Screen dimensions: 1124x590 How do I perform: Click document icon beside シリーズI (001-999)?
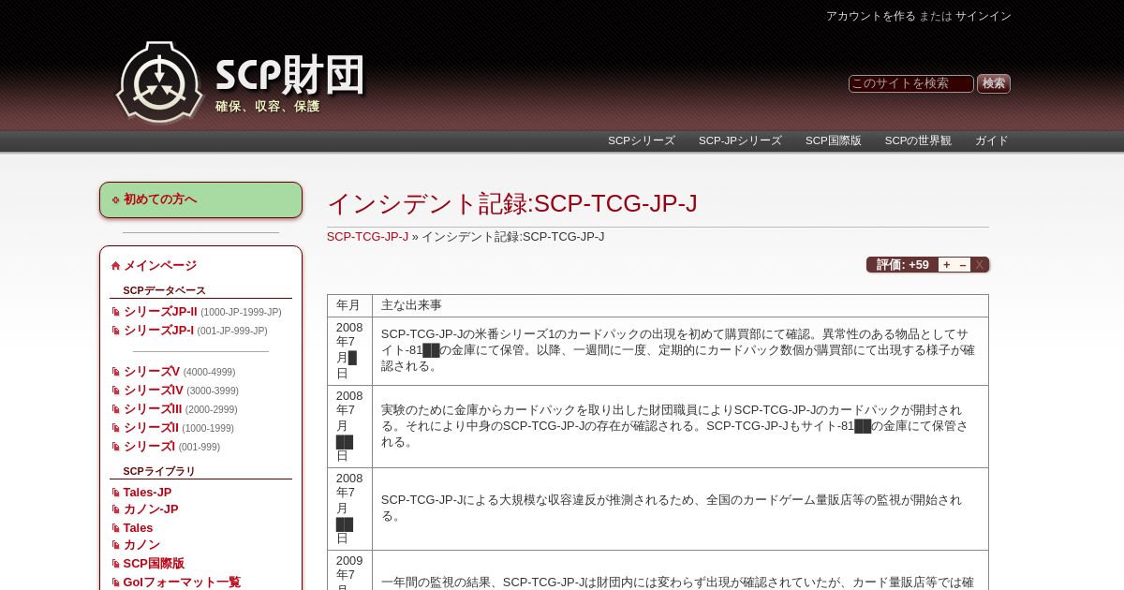[116, 447]
